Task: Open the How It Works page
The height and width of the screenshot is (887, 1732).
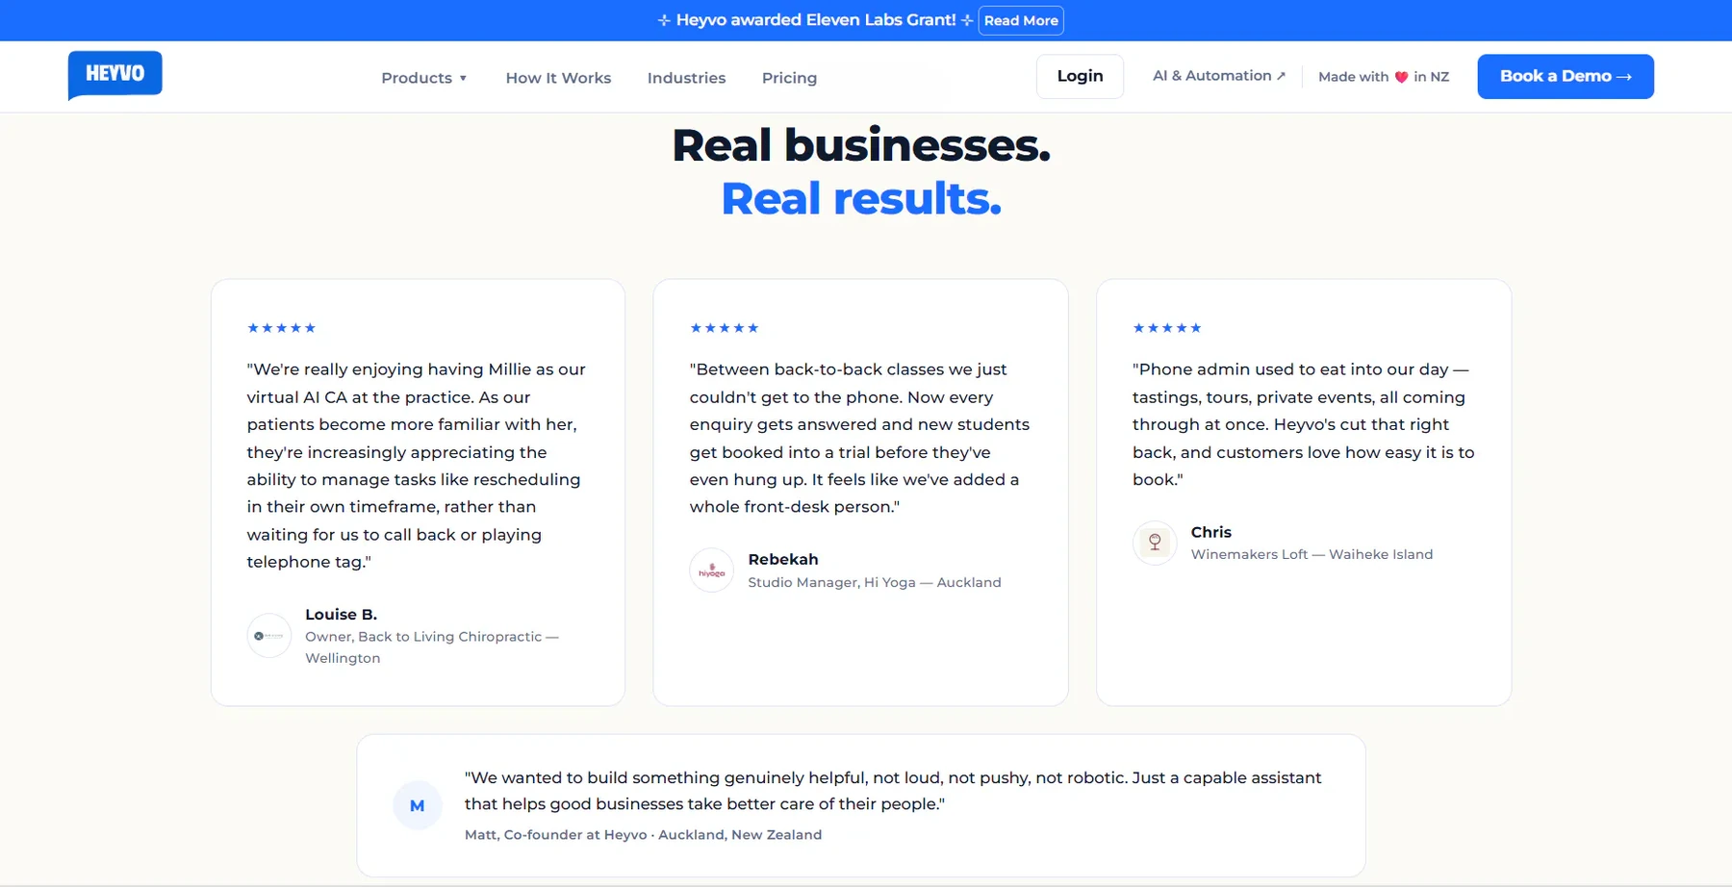Action: coord(558,78)
